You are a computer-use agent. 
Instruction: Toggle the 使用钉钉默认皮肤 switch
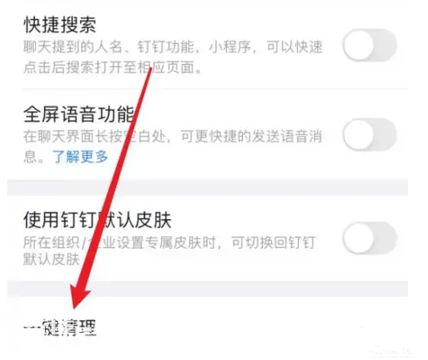point(369,238)
